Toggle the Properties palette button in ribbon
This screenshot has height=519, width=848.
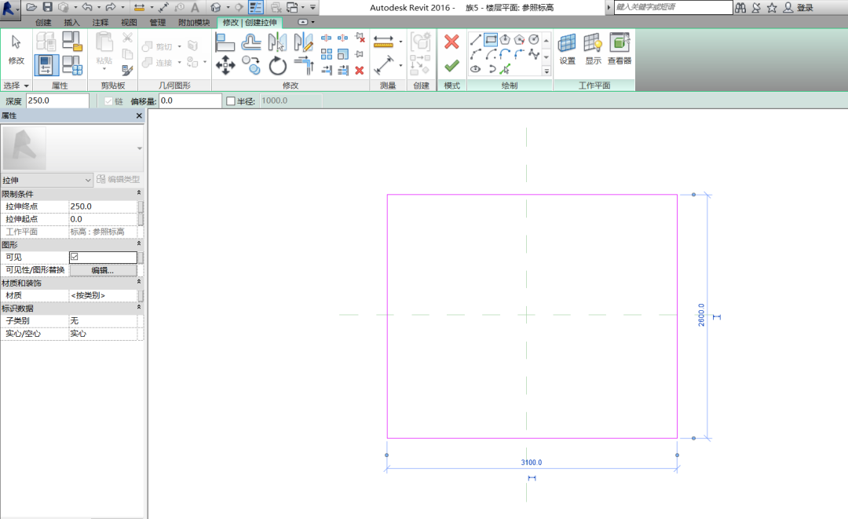[x=46, y=65]
